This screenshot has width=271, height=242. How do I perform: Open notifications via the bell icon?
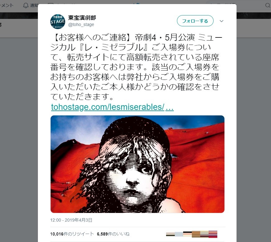pyautogui.click(x=26, y=6)
